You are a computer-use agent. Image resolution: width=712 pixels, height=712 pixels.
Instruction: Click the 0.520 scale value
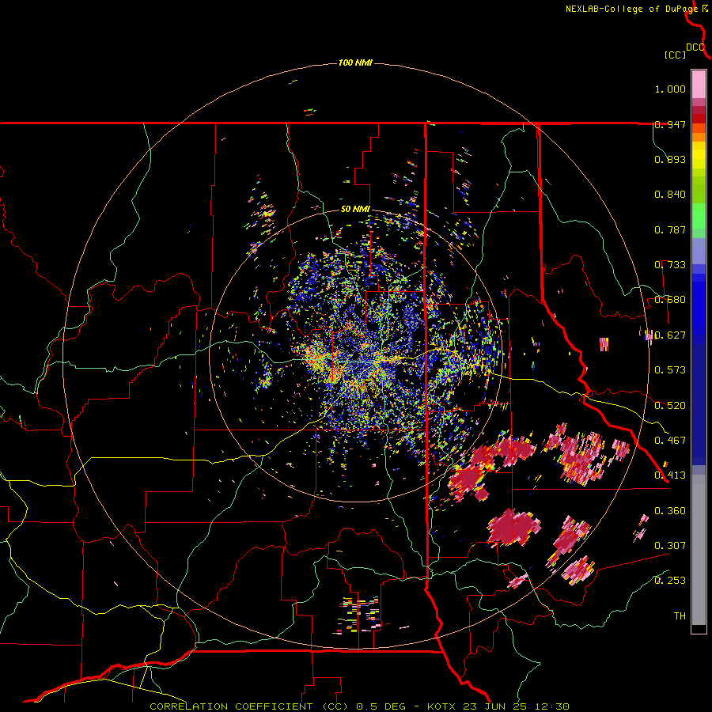pos(670,406)
